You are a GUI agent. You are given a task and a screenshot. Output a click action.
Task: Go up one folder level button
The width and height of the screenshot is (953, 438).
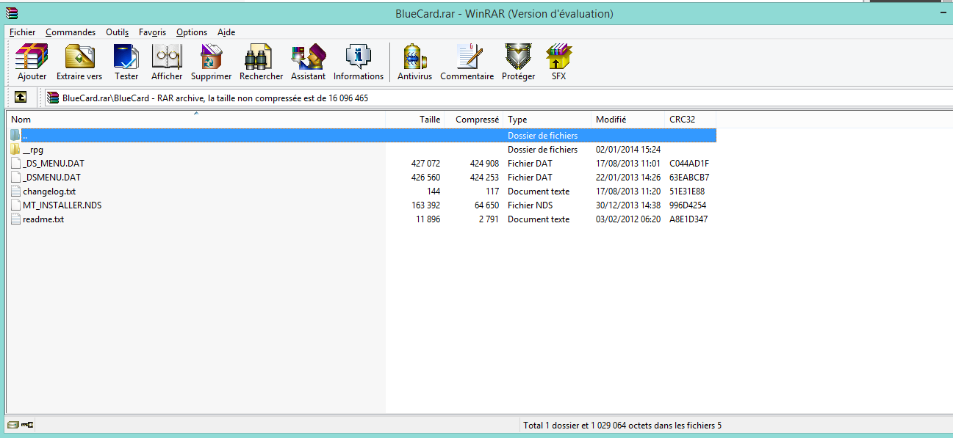pyautogui.click(x=21, y=97)
